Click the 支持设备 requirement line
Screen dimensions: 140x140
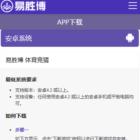pyautogui.click(x=74, y=100)
